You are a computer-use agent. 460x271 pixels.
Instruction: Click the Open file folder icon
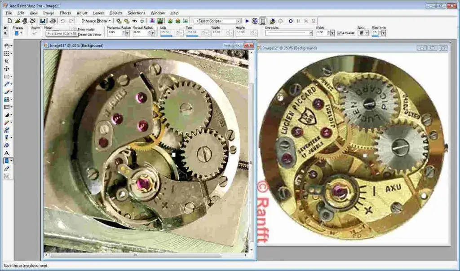(18, 21)
